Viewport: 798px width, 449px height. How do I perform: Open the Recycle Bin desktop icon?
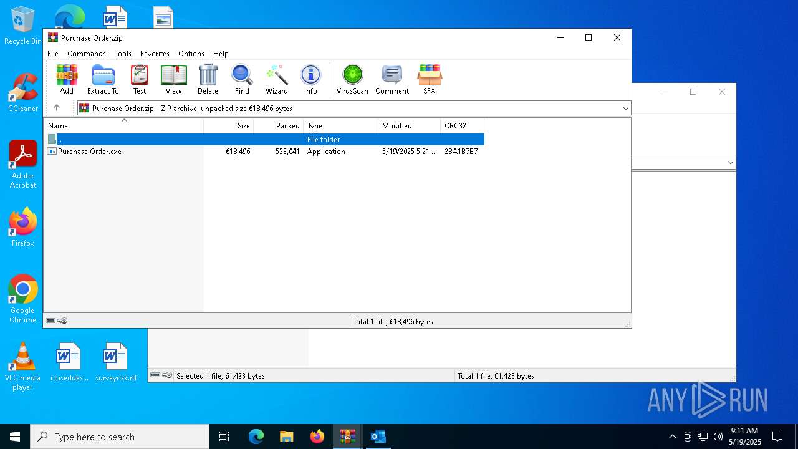(22, 26)
